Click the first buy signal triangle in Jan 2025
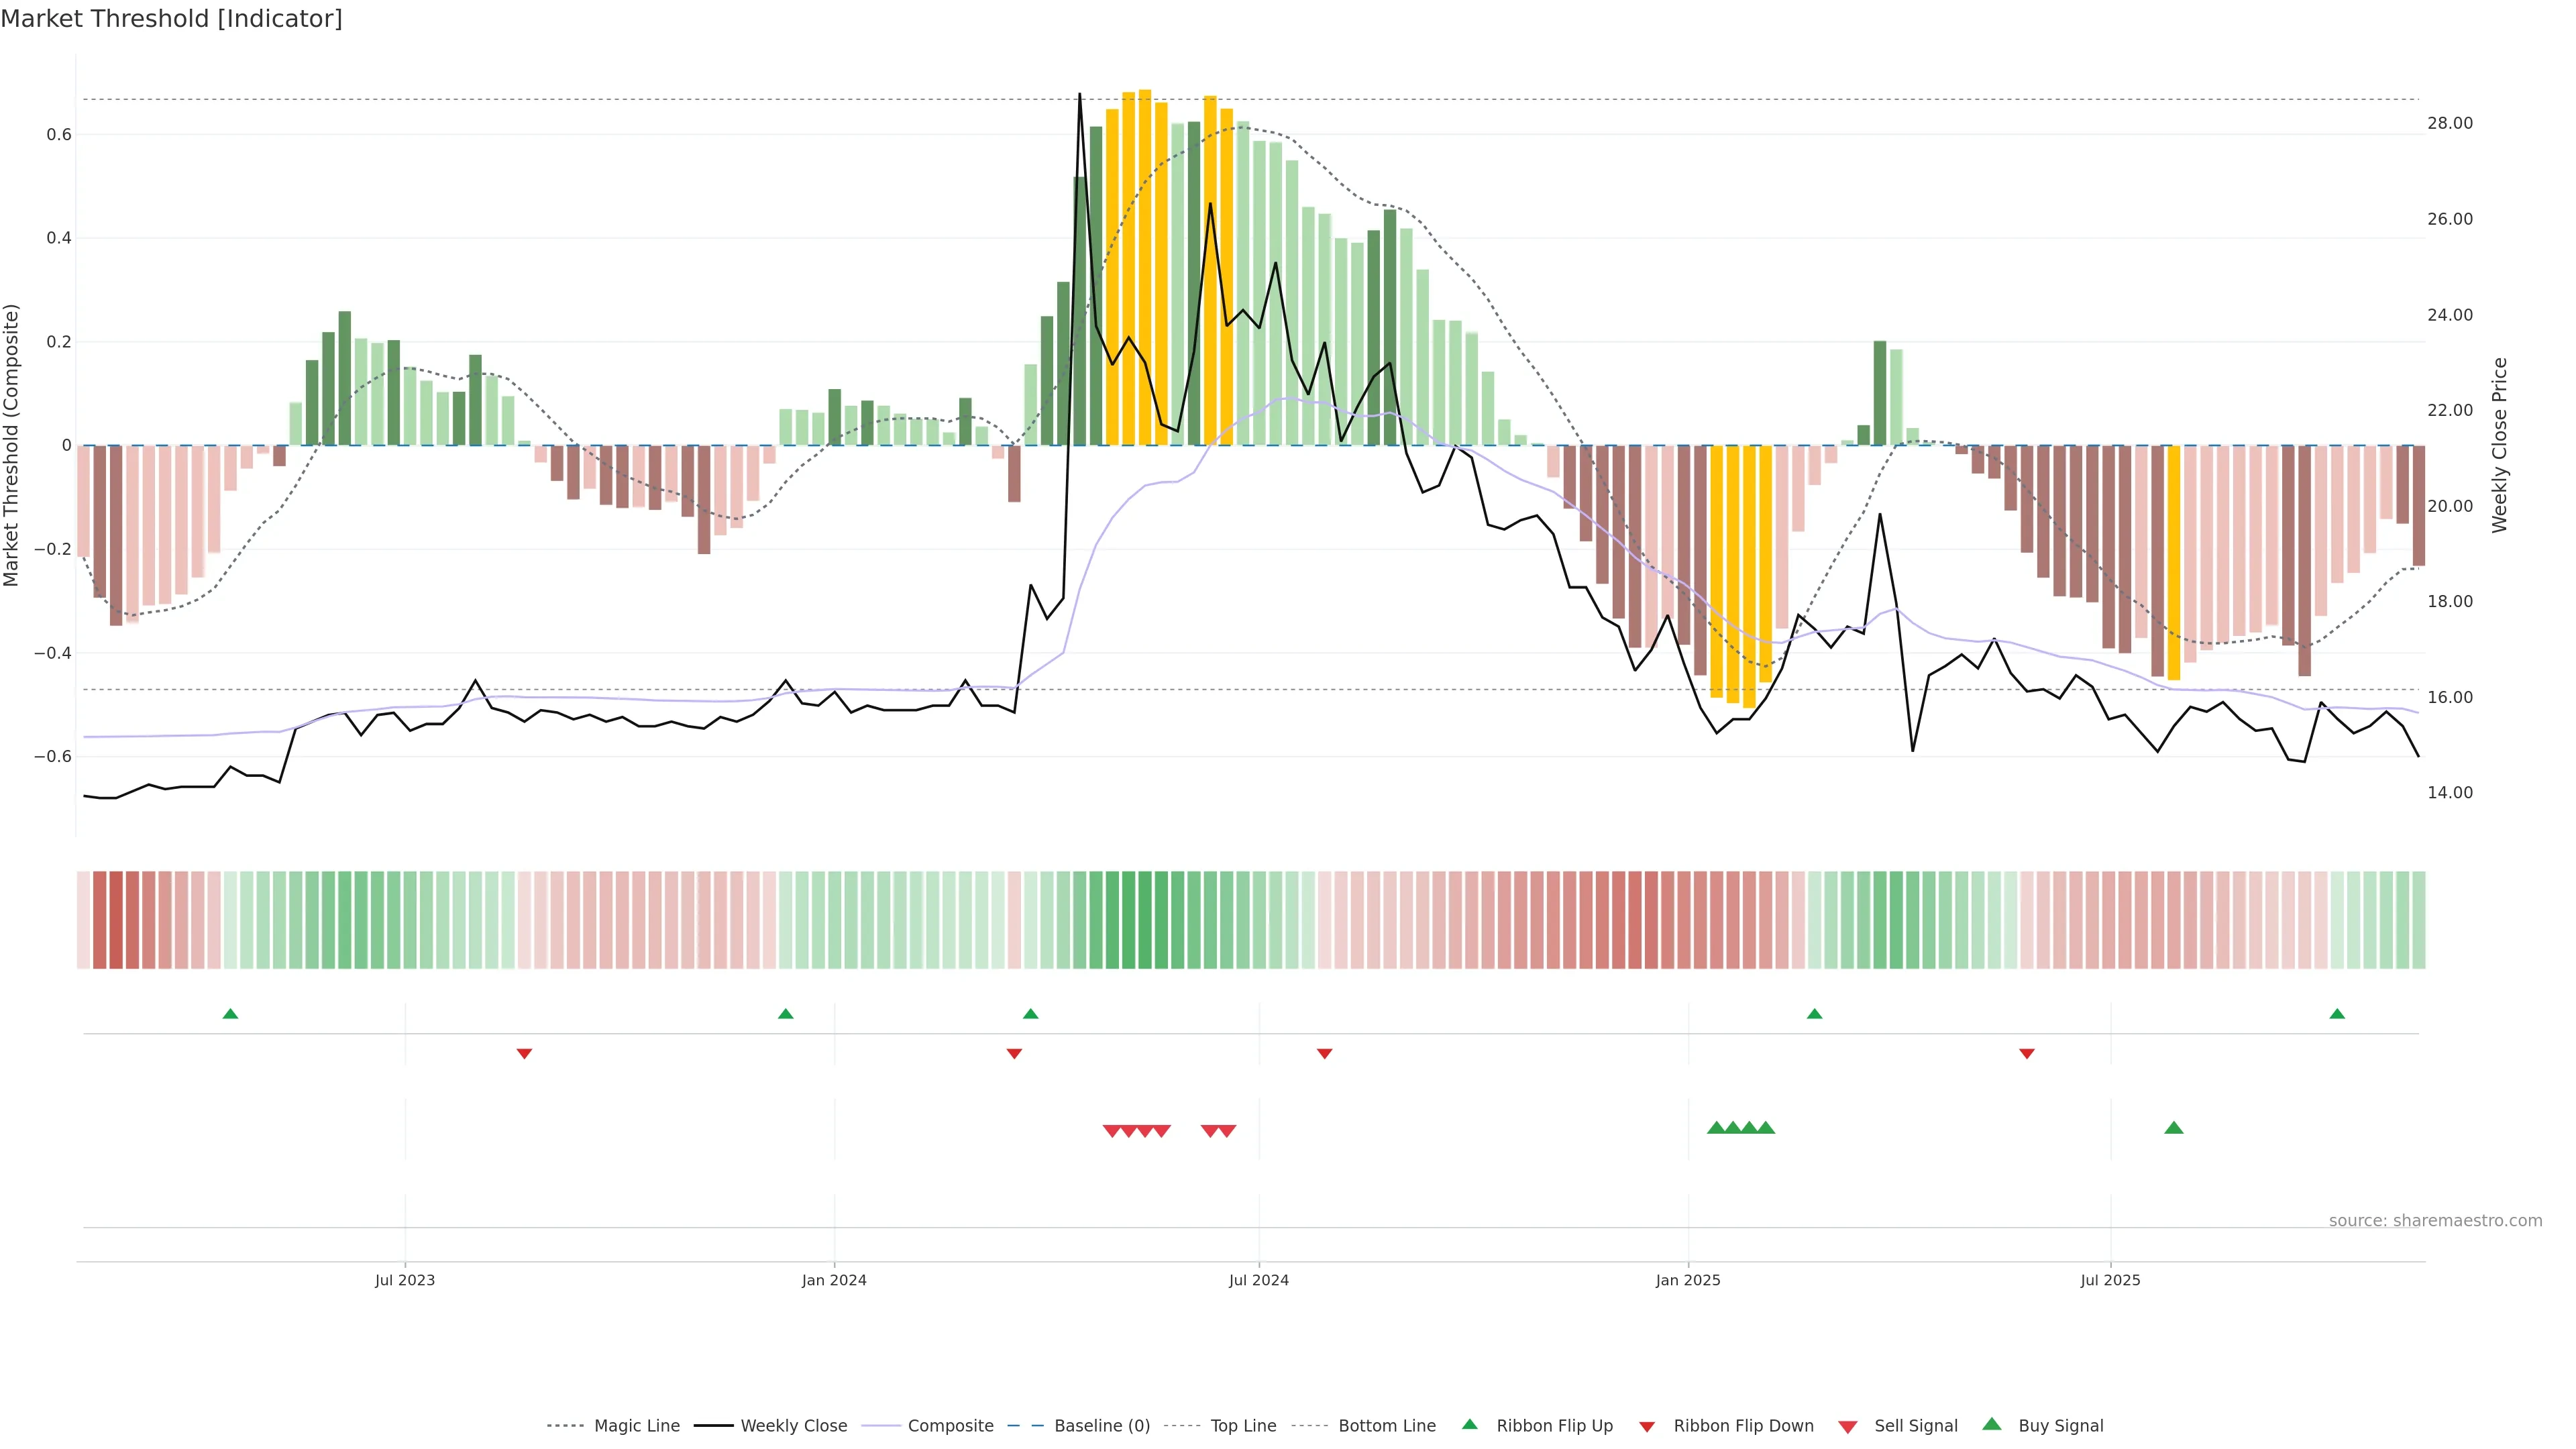This screenshot has width=2576, height=1449. (1716, 1128)
